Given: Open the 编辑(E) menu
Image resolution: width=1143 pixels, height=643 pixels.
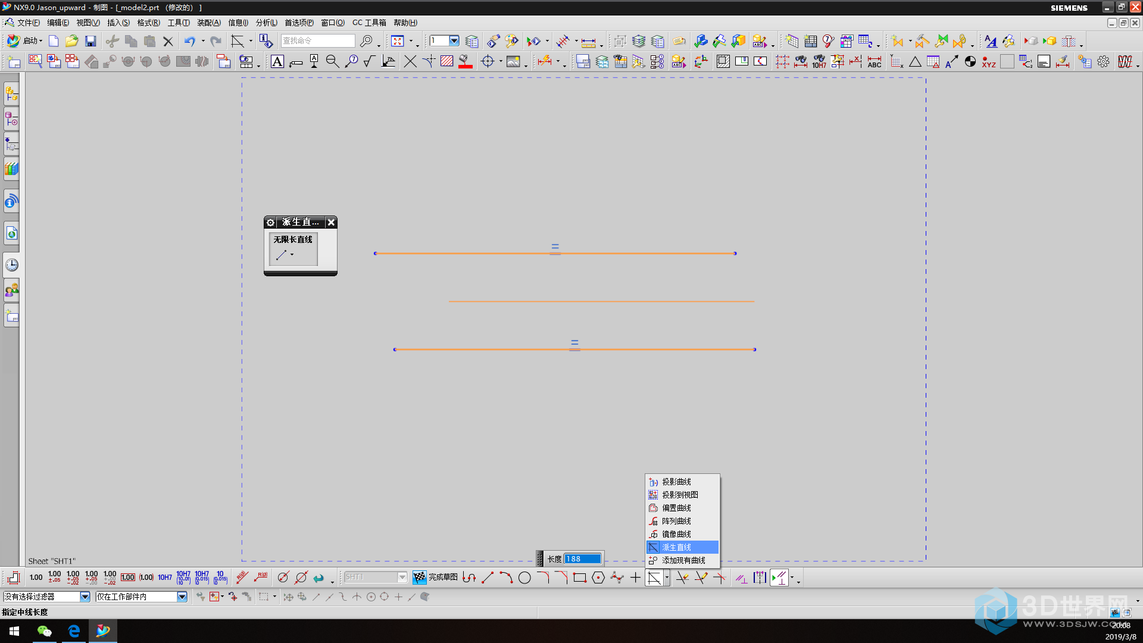Looking at the screenshot, I should 58,23.
